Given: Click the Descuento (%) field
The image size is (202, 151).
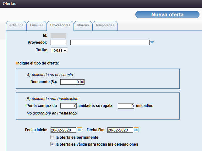Looking at the screenshot, I should coord(72,82).
